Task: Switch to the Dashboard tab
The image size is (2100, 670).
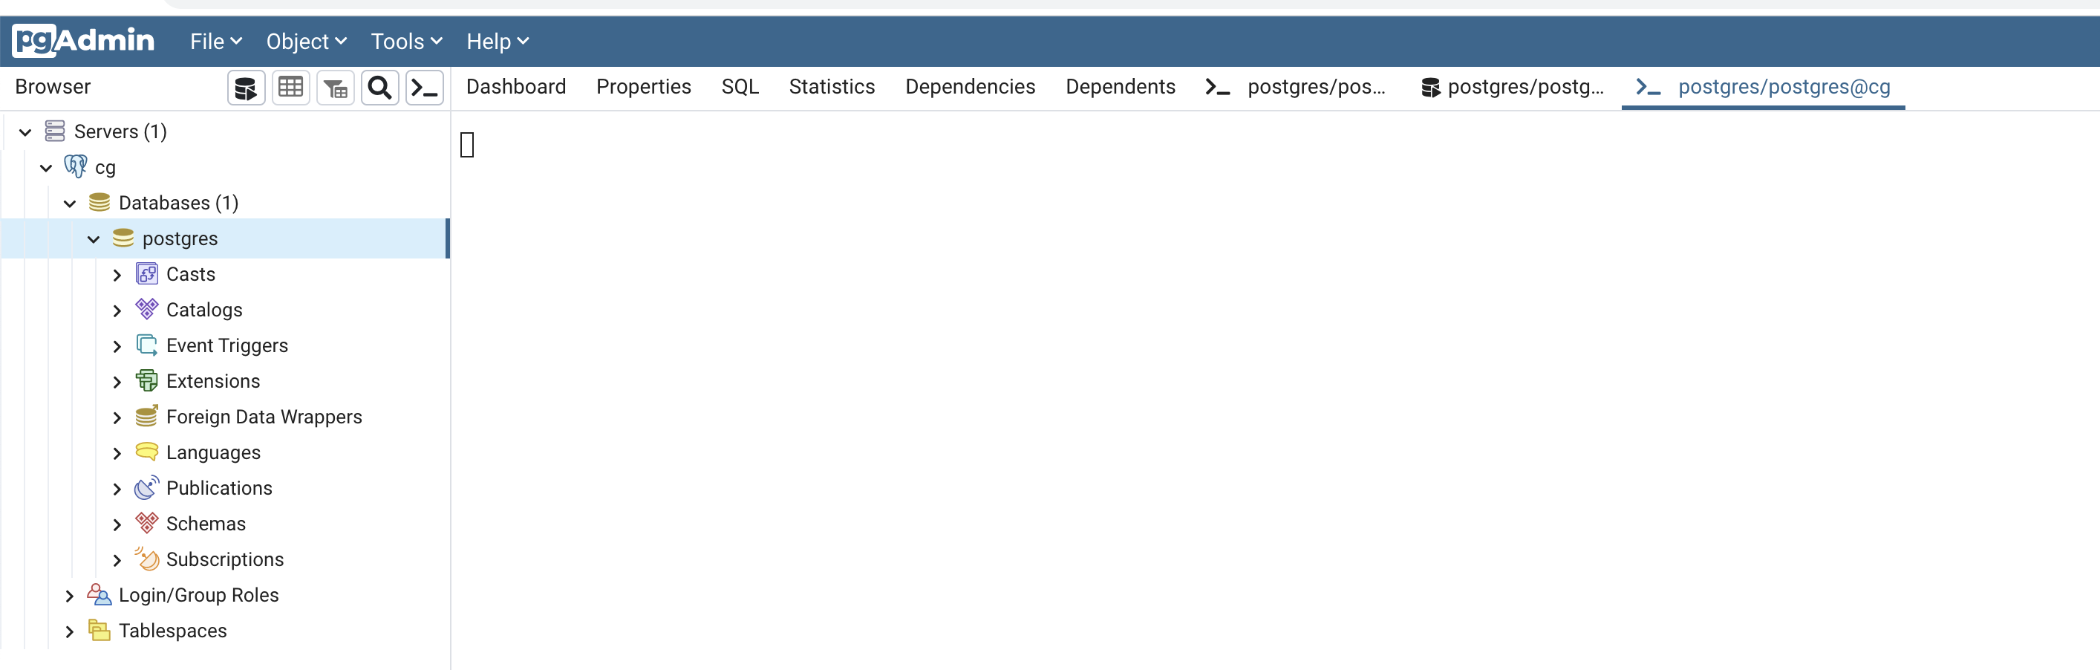Action: 515,86
